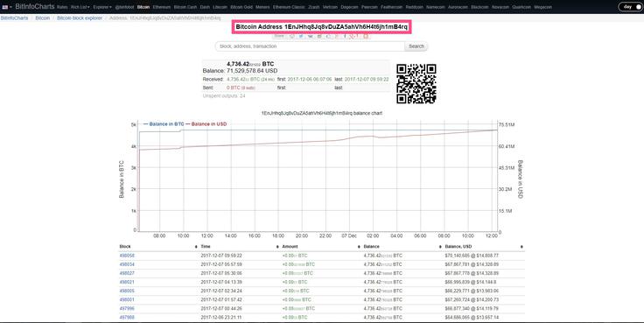Select Megacoin in the navbar
This screenshot has height=323, width=644.
pos(543,7)
